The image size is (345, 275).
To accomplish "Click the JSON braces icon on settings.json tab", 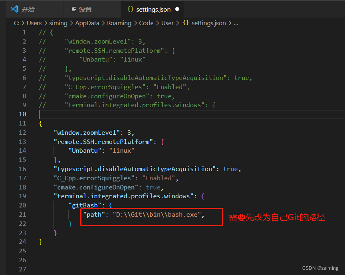I will (131, 9).
